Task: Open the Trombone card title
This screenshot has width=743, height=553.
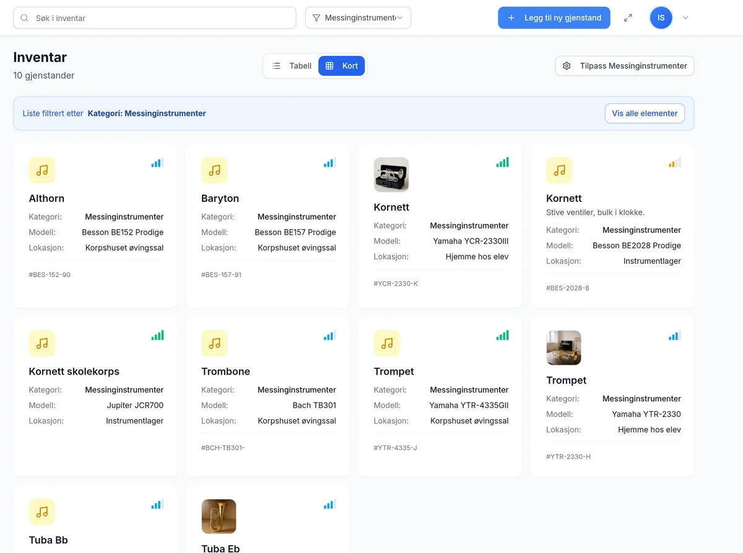Action: pos(225,372)
